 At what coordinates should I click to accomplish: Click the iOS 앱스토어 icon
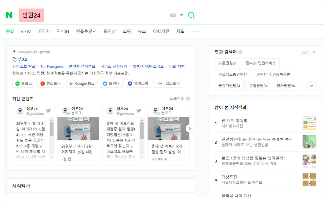[160, 84]
